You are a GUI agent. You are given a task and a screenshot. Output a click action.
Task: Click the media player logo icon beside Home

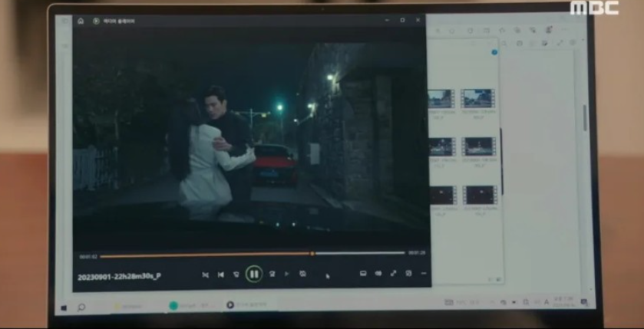pos(96,21)
